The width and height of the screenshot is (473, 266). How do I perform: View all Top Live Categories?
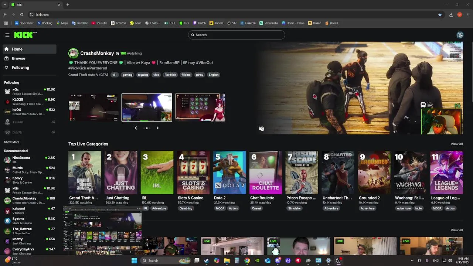[456, 144]
